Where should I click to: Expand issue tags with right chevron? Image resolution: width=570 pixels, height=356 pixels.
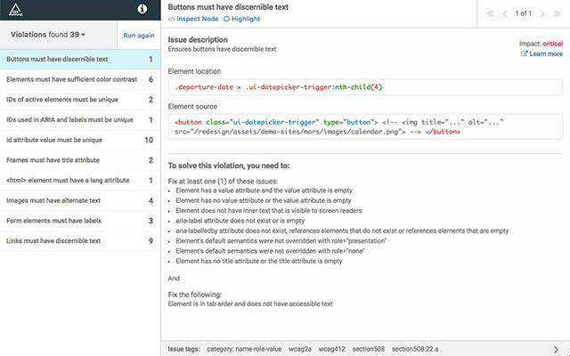557,349
